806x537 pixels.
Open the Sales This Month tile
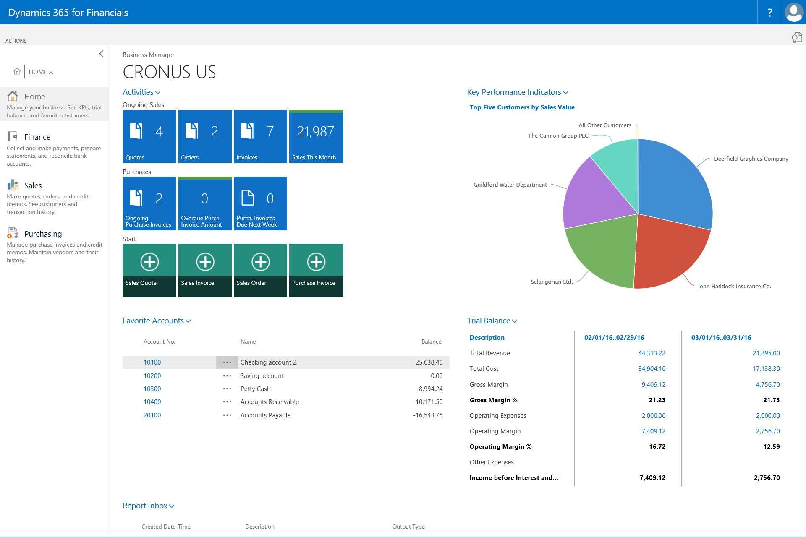point(316,136)
